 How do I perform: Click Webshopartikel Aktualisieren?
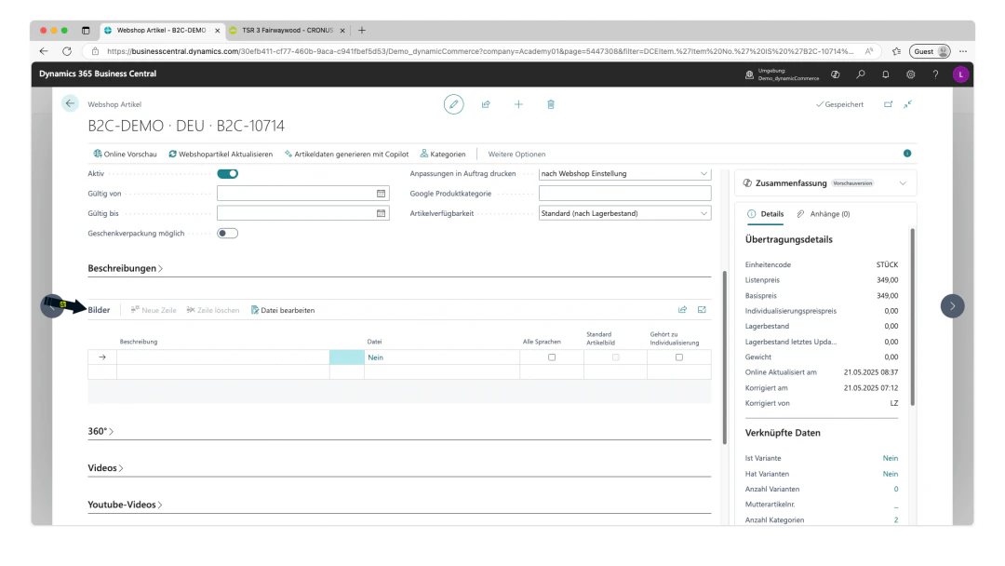pyautogui.click(x=221, y=155)
